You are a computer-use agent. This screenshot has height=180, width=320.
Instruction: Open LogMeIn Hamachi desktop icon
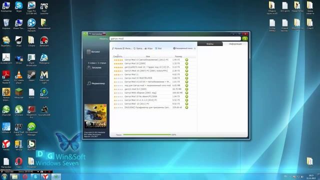31,25
